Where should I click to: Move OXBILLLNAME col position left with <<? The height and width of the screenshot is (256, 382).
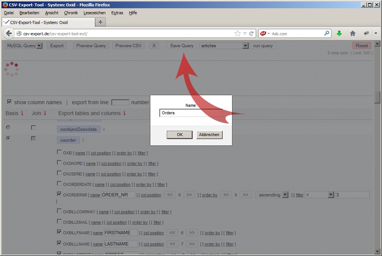[x=172, y=244]
